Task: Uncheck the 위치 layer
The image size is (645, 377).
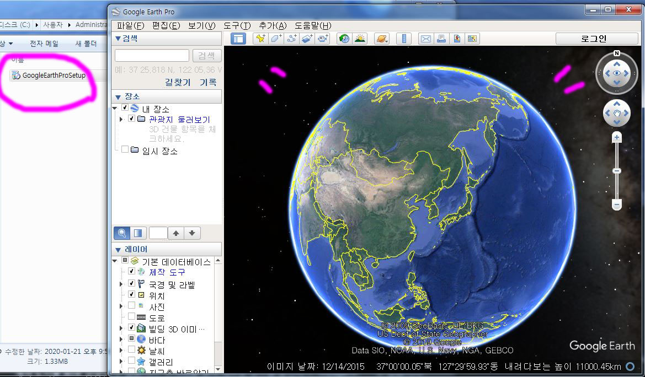Action: [x=132, y=294]
